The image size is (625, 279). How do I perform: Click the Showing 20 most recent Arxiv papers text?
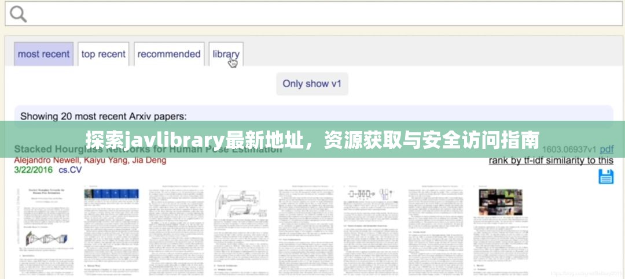click(103, 117)
